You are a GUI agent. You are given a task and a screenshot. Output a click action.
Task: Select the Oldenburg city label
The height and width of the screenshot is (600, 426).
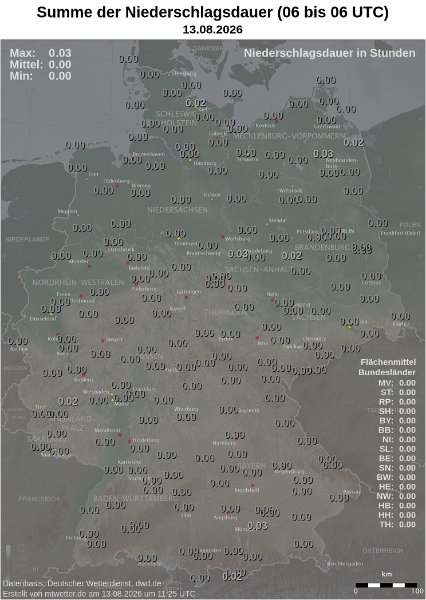116,181
